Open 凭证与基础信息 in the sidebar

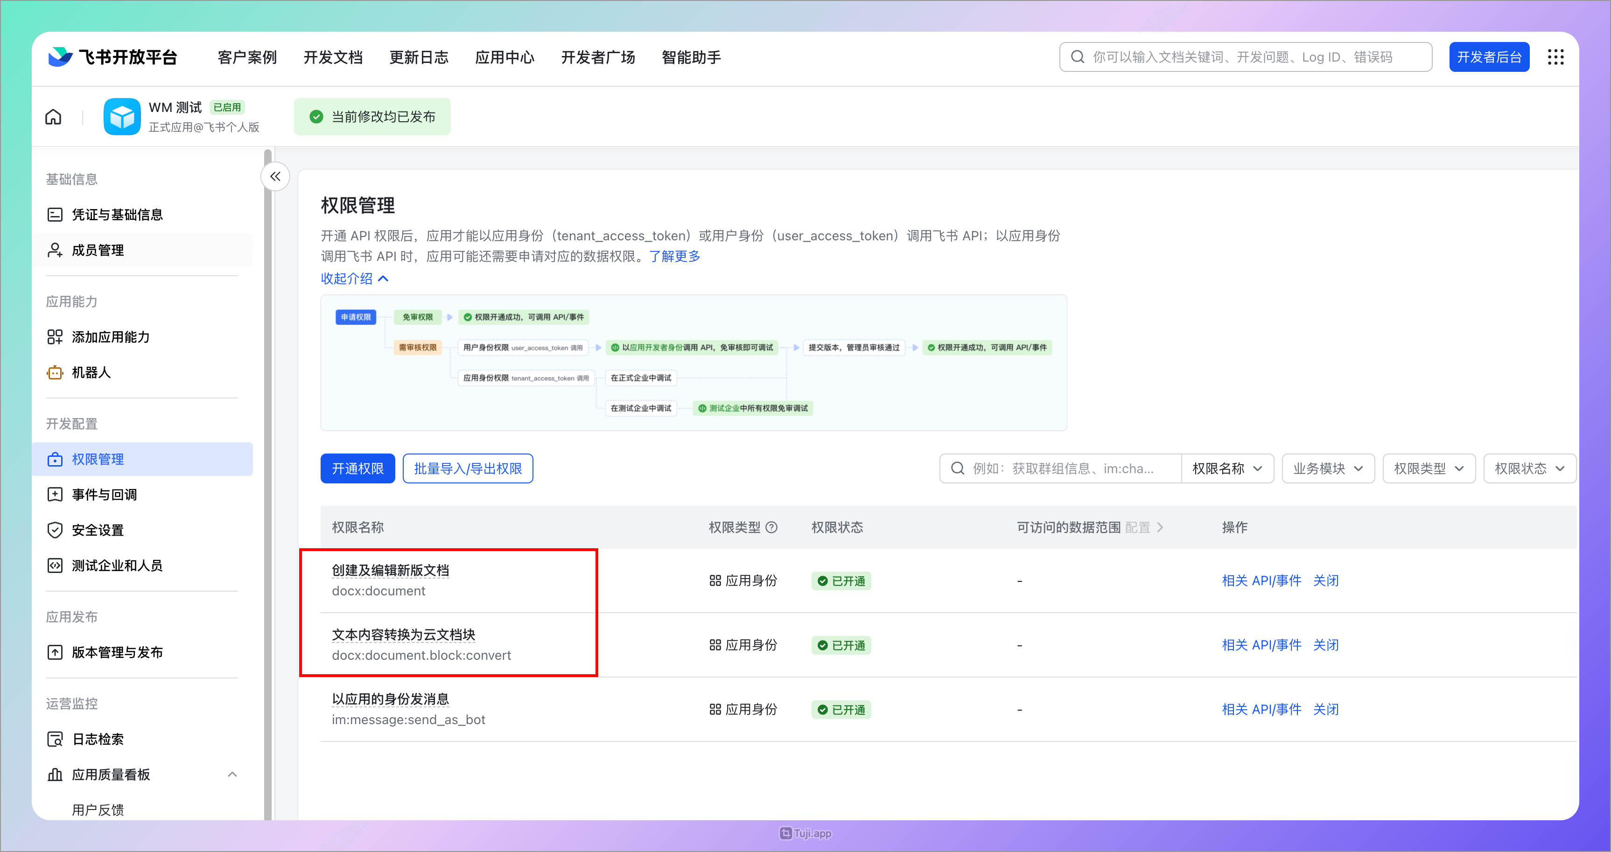tap(116, 214)
